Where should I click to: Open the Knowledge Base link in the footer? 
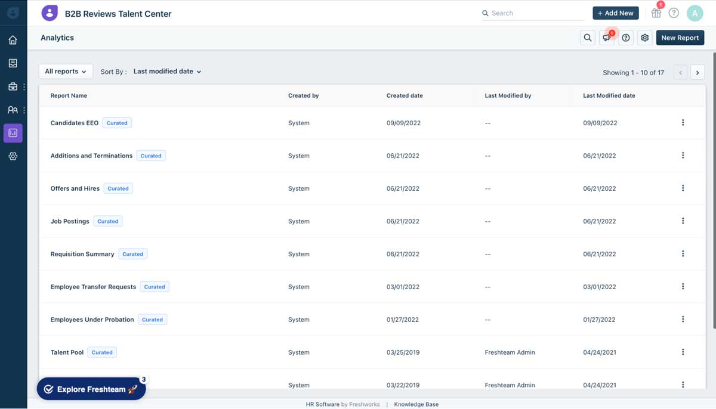(416, 404)
